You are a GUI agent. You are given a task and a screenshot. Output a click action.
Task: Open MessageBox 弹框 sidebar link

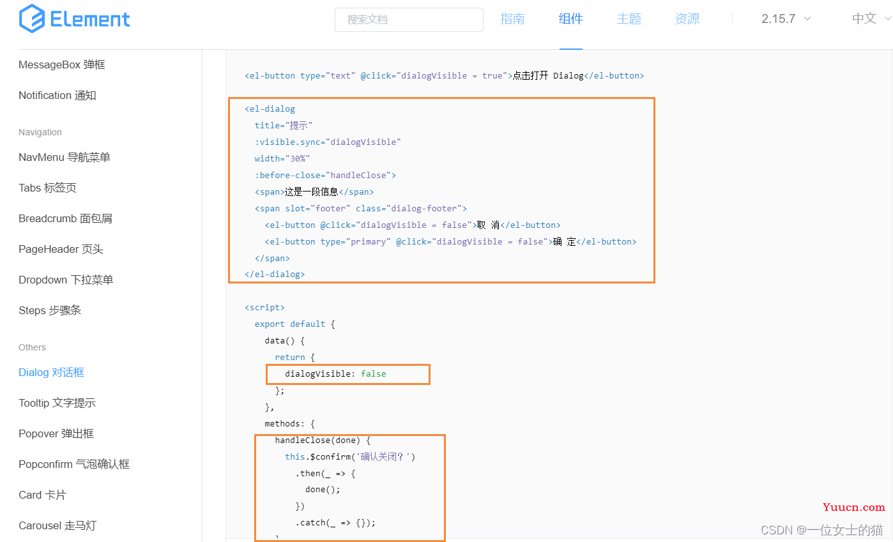click(62, 64)
